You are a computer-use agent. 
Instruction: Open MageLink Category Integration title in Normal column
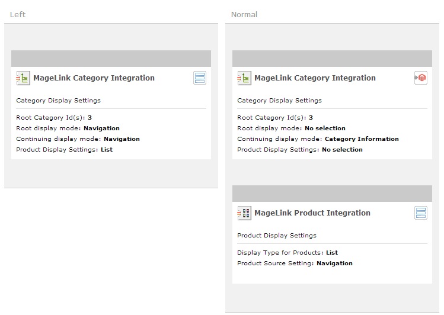[315, 78]
